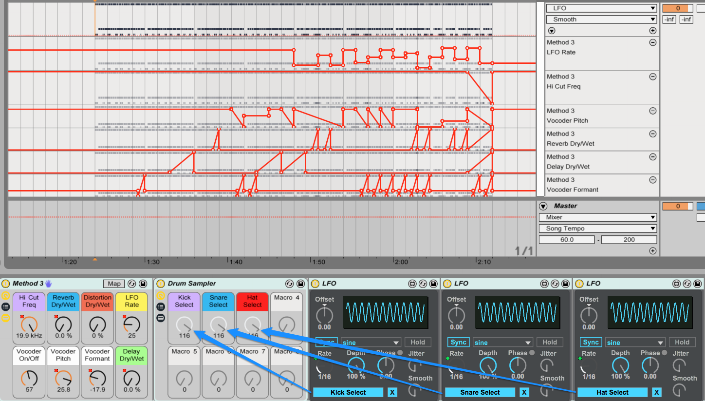Click Snare Select LFO save preset icon
The width and height of the screenshot is (705, 401).
pos(565,284)
